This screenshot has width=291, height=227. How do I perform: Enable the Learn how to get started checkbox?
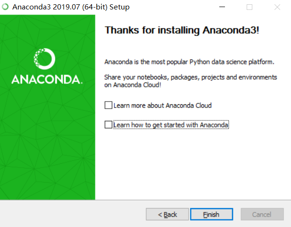(108, 125)
